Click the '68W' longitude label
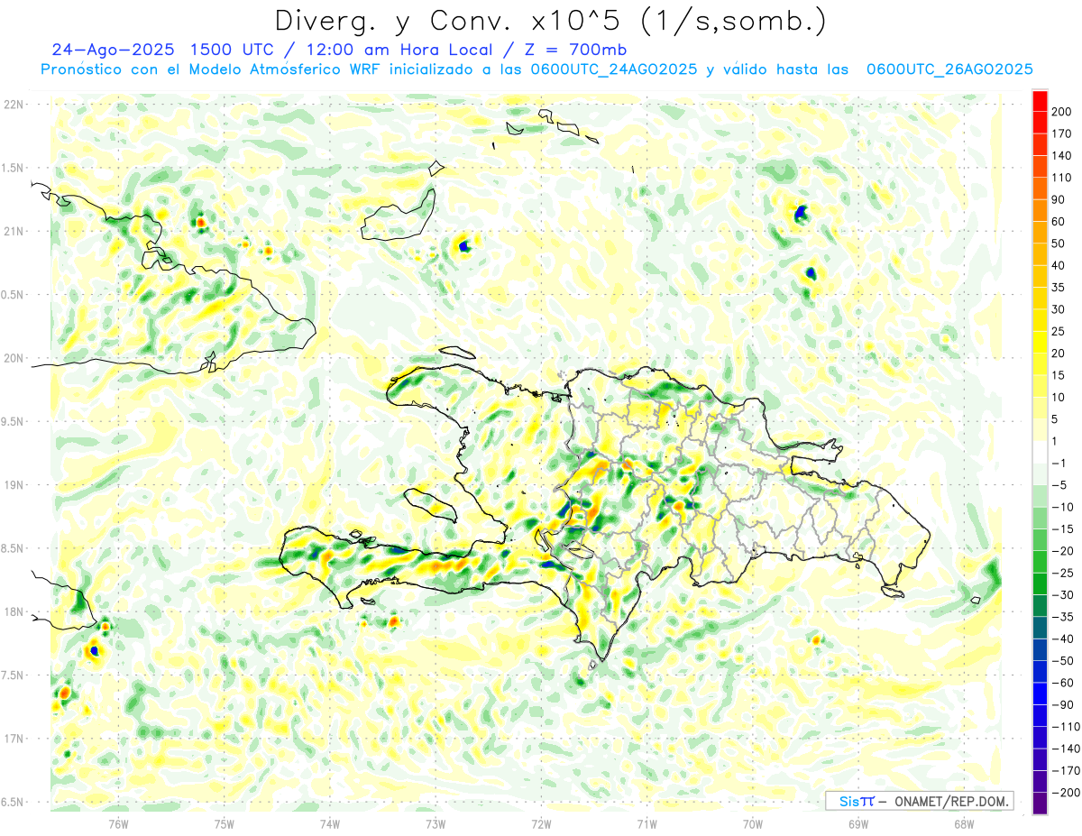This screenshot has width=1082, height=836. coord(964,824)
